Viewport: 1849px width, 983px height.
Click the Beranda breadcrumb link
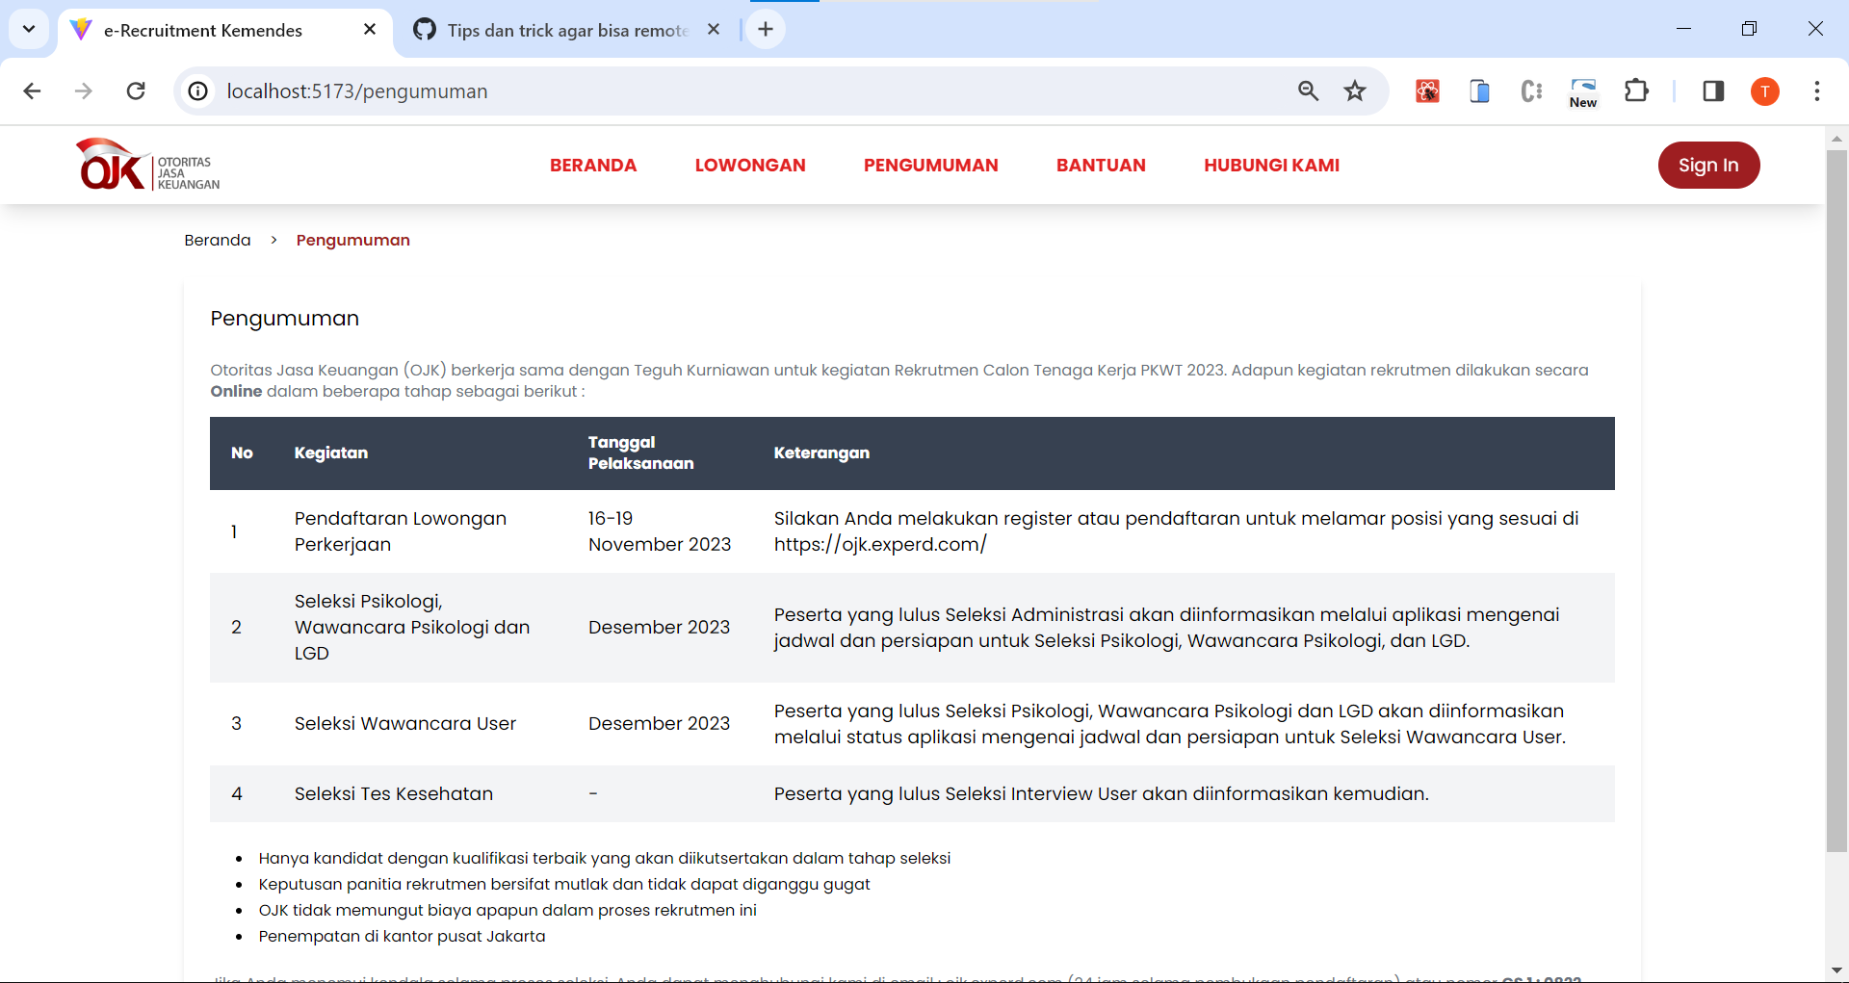click(x=218, y=240)
